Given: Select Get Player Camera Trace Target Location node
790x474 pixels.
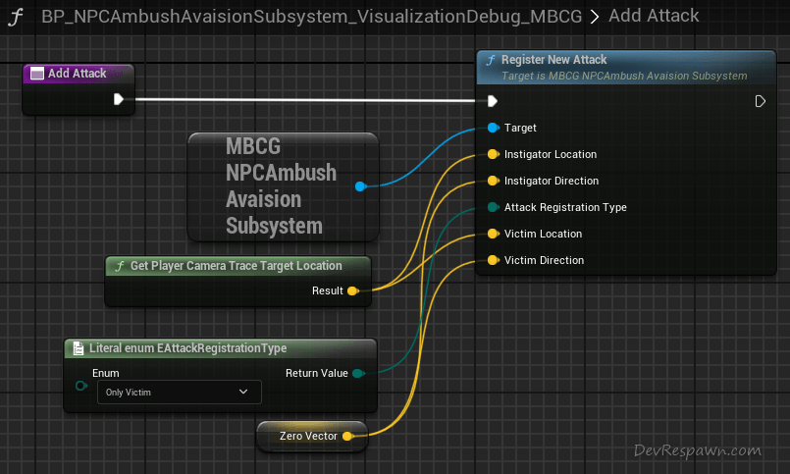Looking at the screenshot, I should point(237,266).
